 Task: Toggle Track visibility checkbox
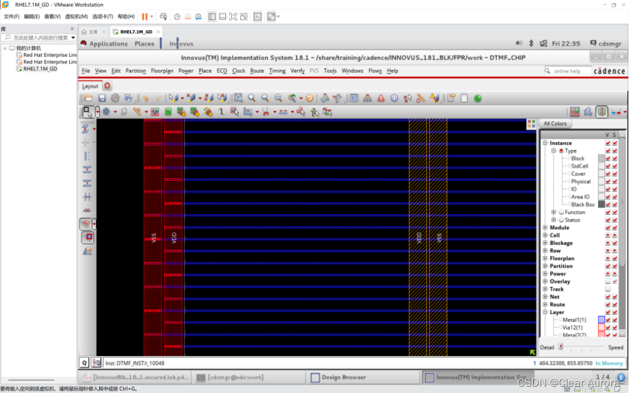click(608, 289)
